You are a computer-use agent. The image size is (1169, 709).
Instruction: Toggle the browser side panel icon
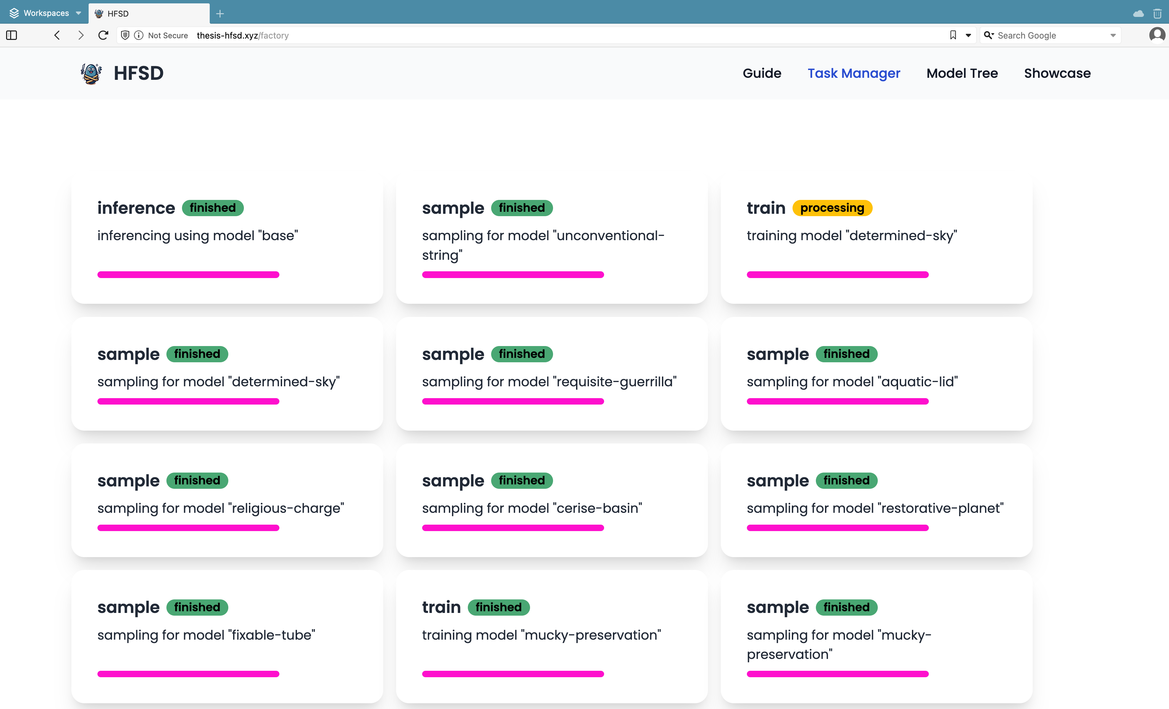click(x=12, y=35)
